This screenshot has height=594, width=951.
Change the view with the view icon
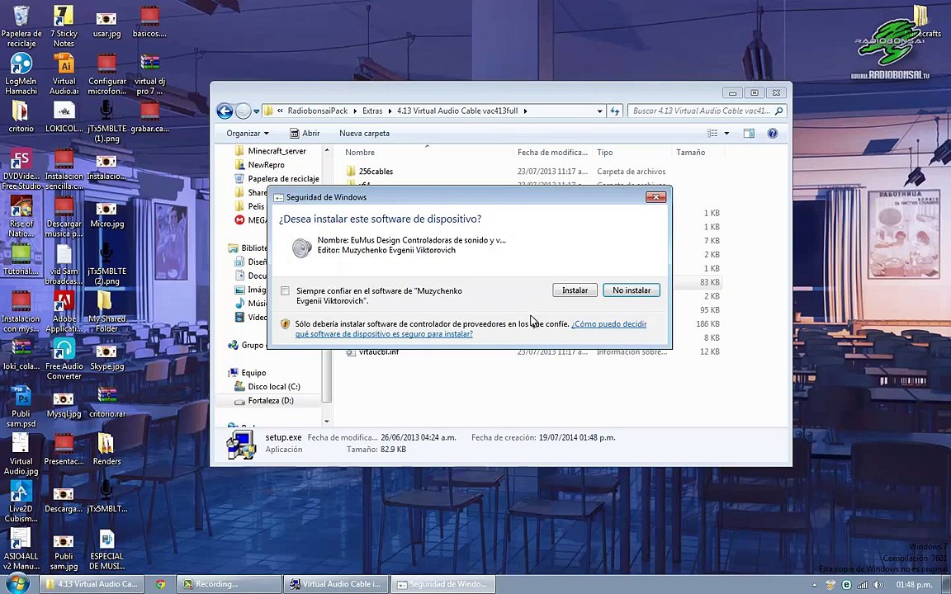(x=712, y=134)
